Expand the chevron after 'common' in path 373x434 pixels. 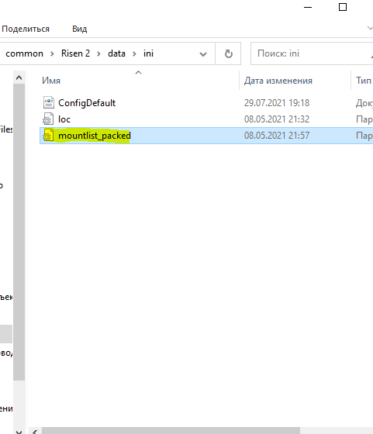[52, 53]
